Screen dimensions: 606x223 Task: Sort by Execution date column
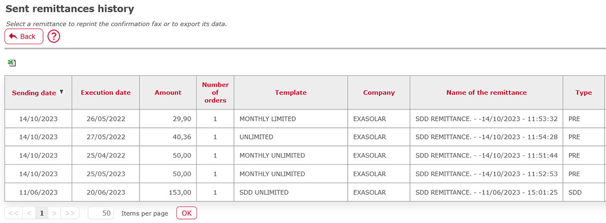pos(106,93)
